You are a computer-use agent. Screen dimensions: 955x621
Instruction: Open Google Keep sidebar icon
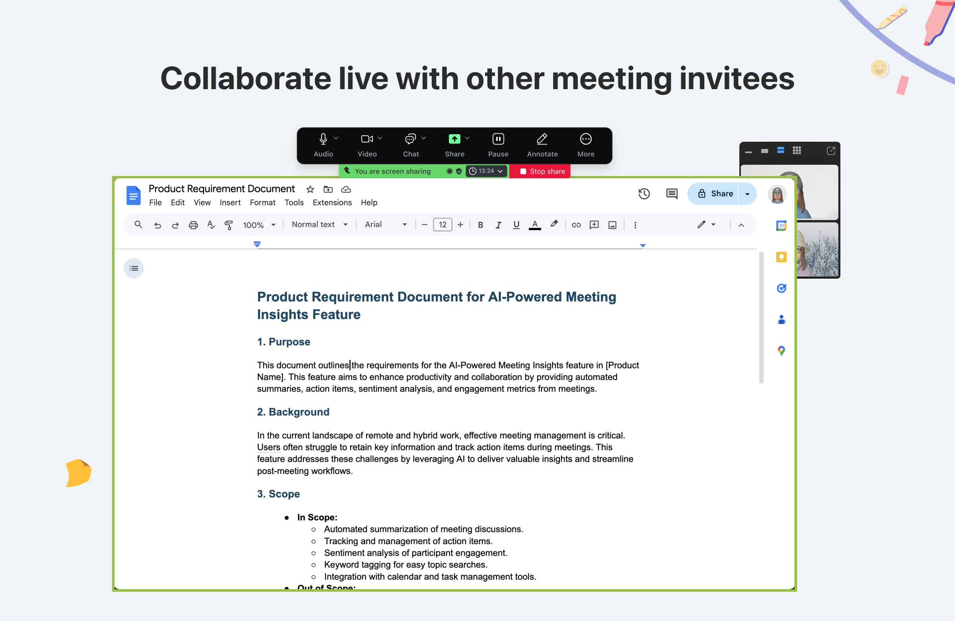tap(781, 257)
